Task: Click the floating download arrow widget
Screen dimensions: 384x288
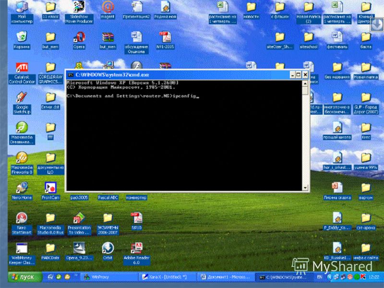Action: pos(377,24)
